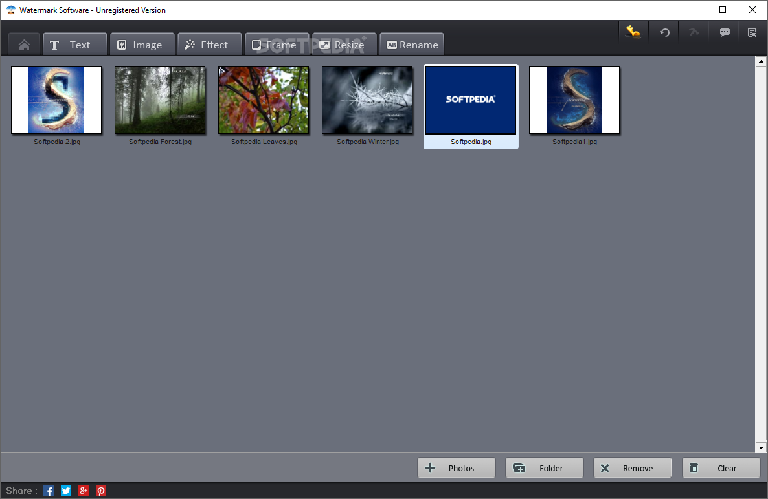Close the Watermark Software window
The width and height of the screenshot is (768, 499).
(752, 10)
